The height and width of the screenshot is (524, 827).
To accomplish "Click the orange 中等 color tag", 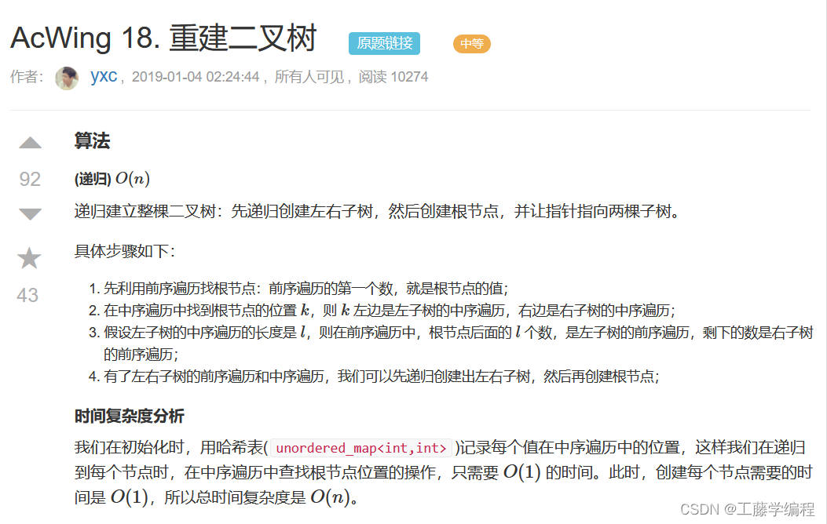I will click(471, 44).
